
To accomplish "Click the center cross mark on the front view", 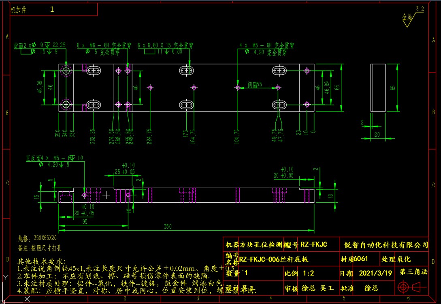I will 107,195.
